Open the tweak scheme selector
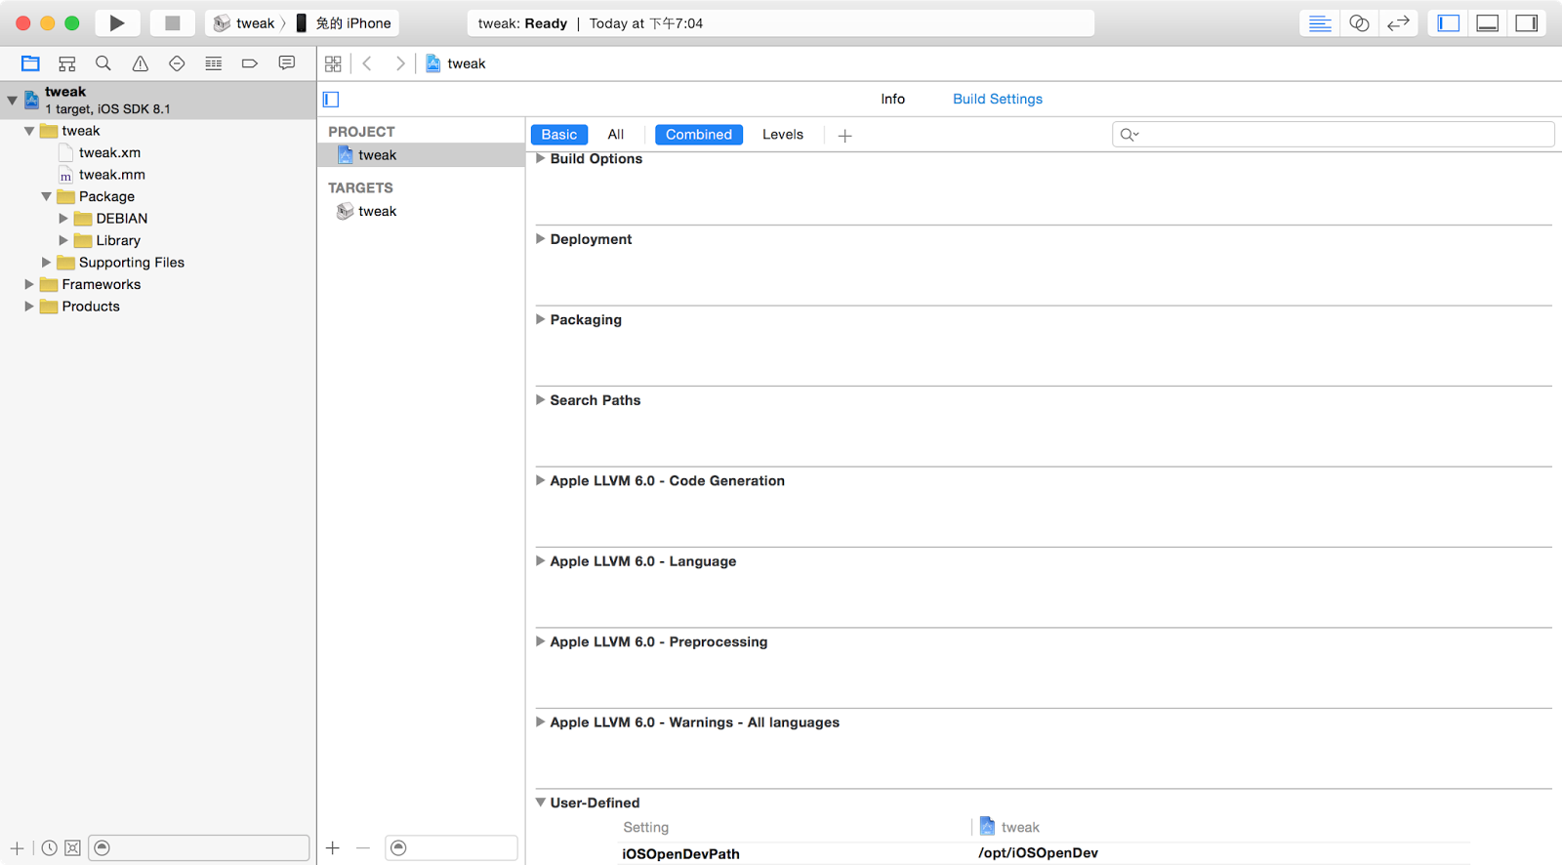 click(x=244, y=22)
